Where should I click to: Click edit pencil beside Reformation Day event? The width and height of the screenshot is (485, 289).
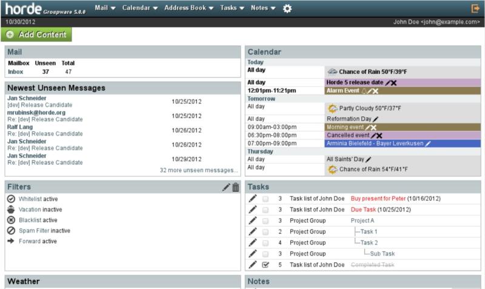[376, 119]
